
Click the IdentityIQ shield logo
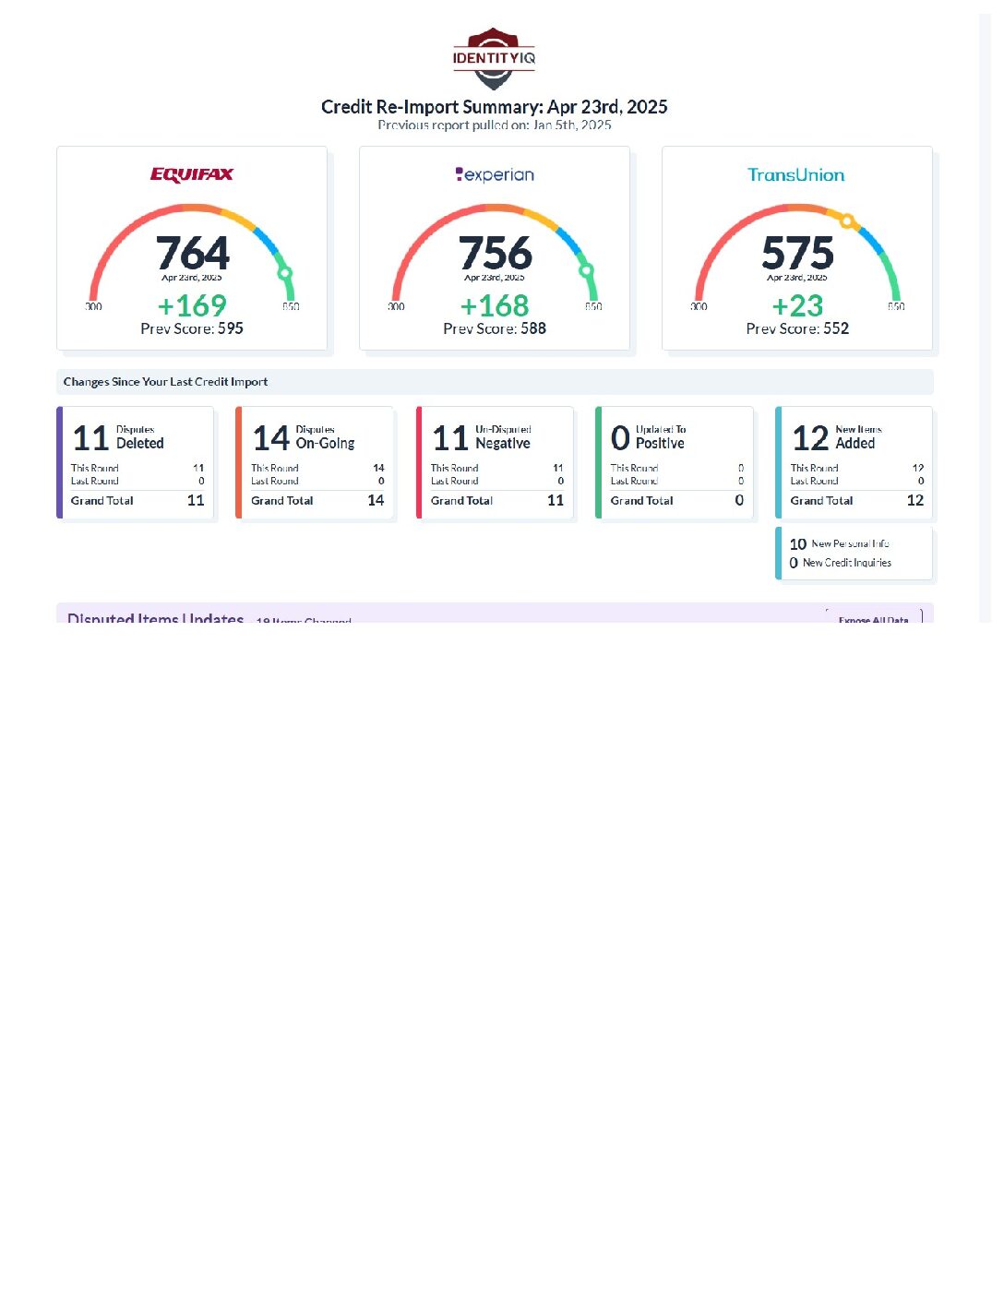[494, 58]
